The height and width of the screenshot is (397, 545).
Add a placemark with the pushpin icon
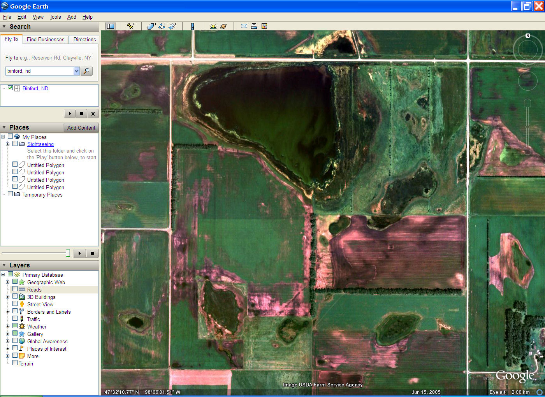[x=131, y=26]
